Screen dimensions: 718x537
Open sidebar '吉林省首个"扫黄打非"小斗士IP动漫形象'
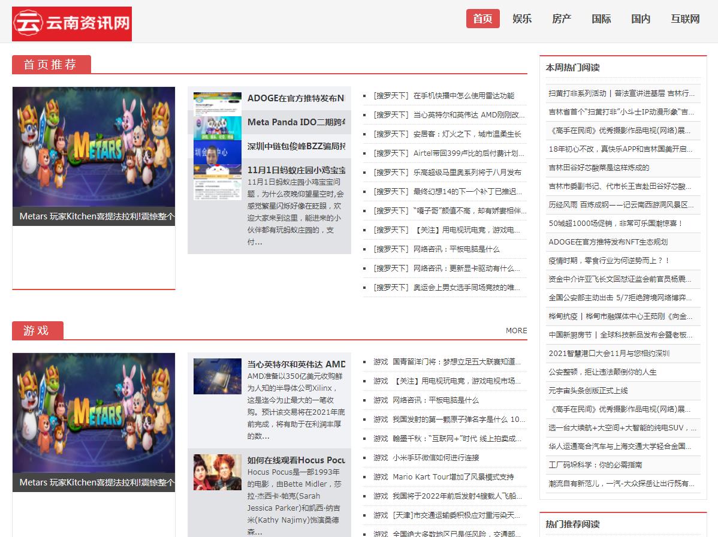pos(622,111)
